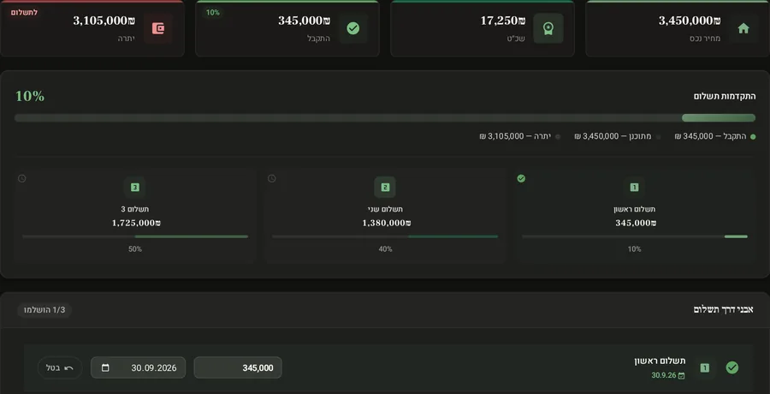Click the home icon on property price card
The width and height of the screenshot is (770, 394).
(743, 28)
